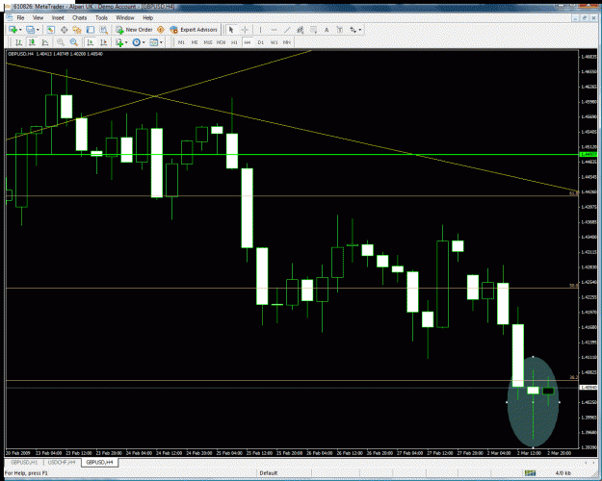
Task: Switch to the USDCHF,H4 chart tab
Action: tap(62, 462)
